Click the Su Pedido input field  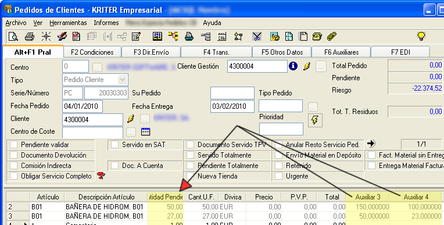(232, 93)
